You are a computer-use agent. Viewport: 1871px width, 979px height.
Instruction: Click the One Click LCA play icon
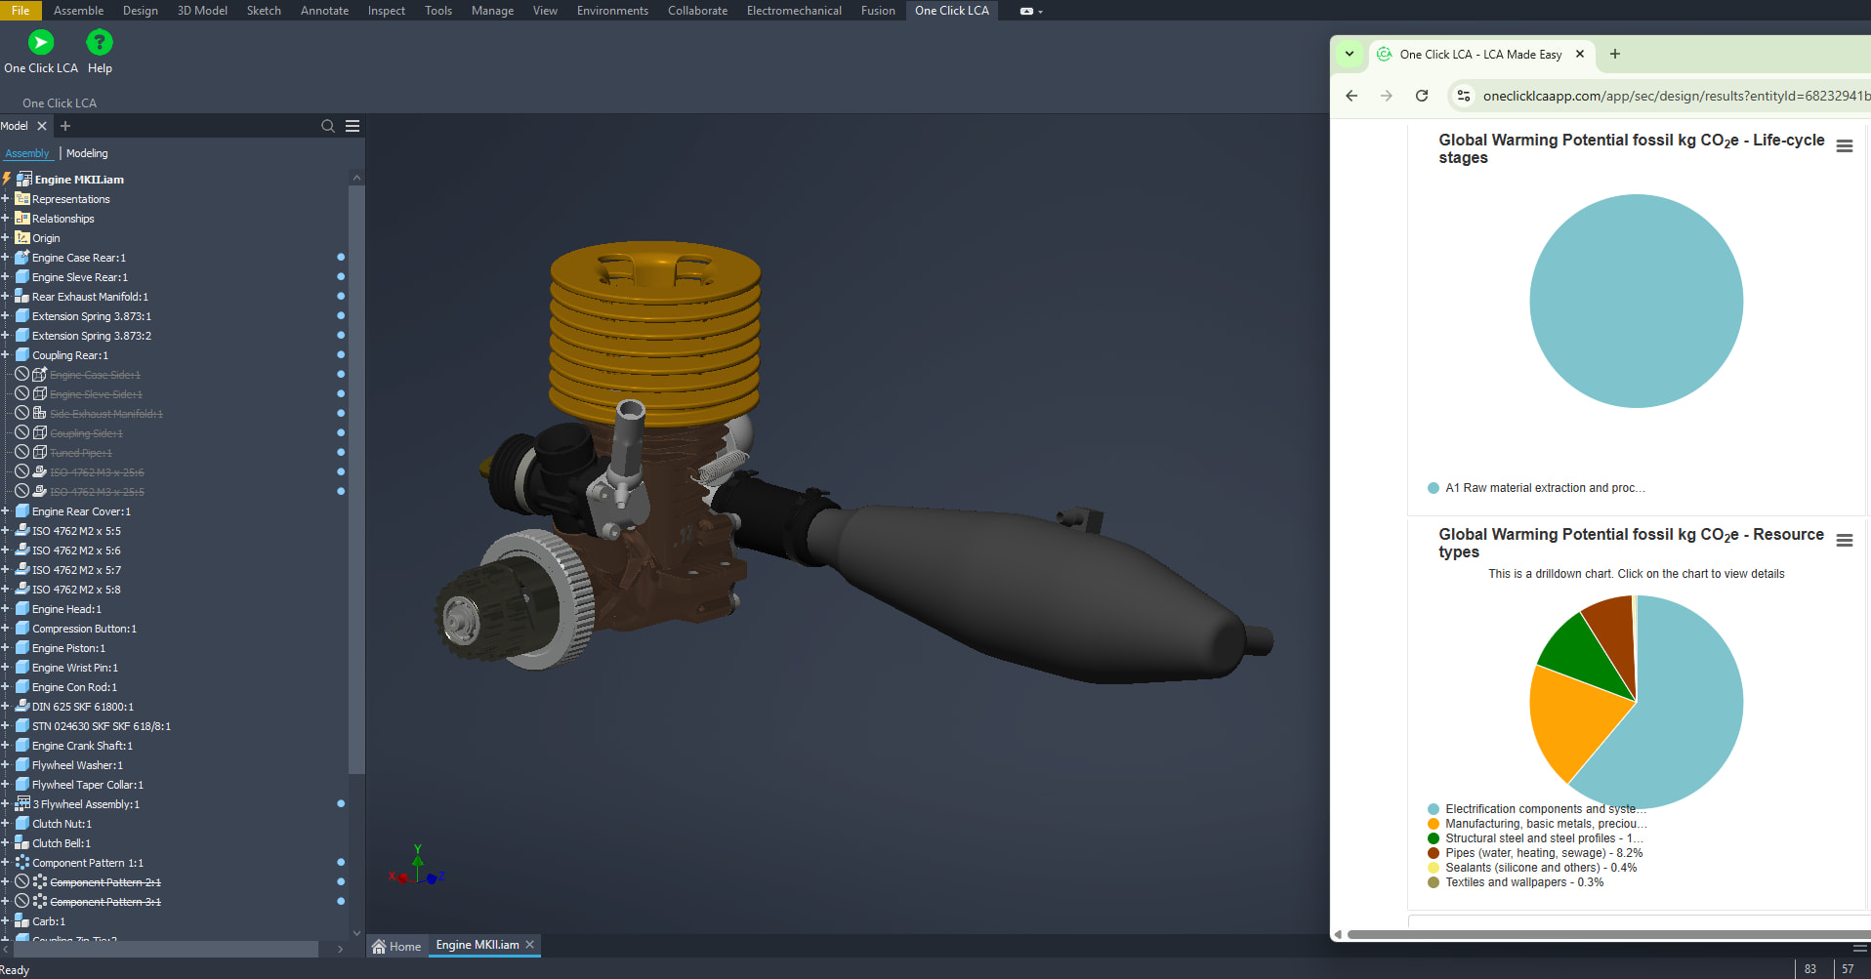[x=41, y=43]
